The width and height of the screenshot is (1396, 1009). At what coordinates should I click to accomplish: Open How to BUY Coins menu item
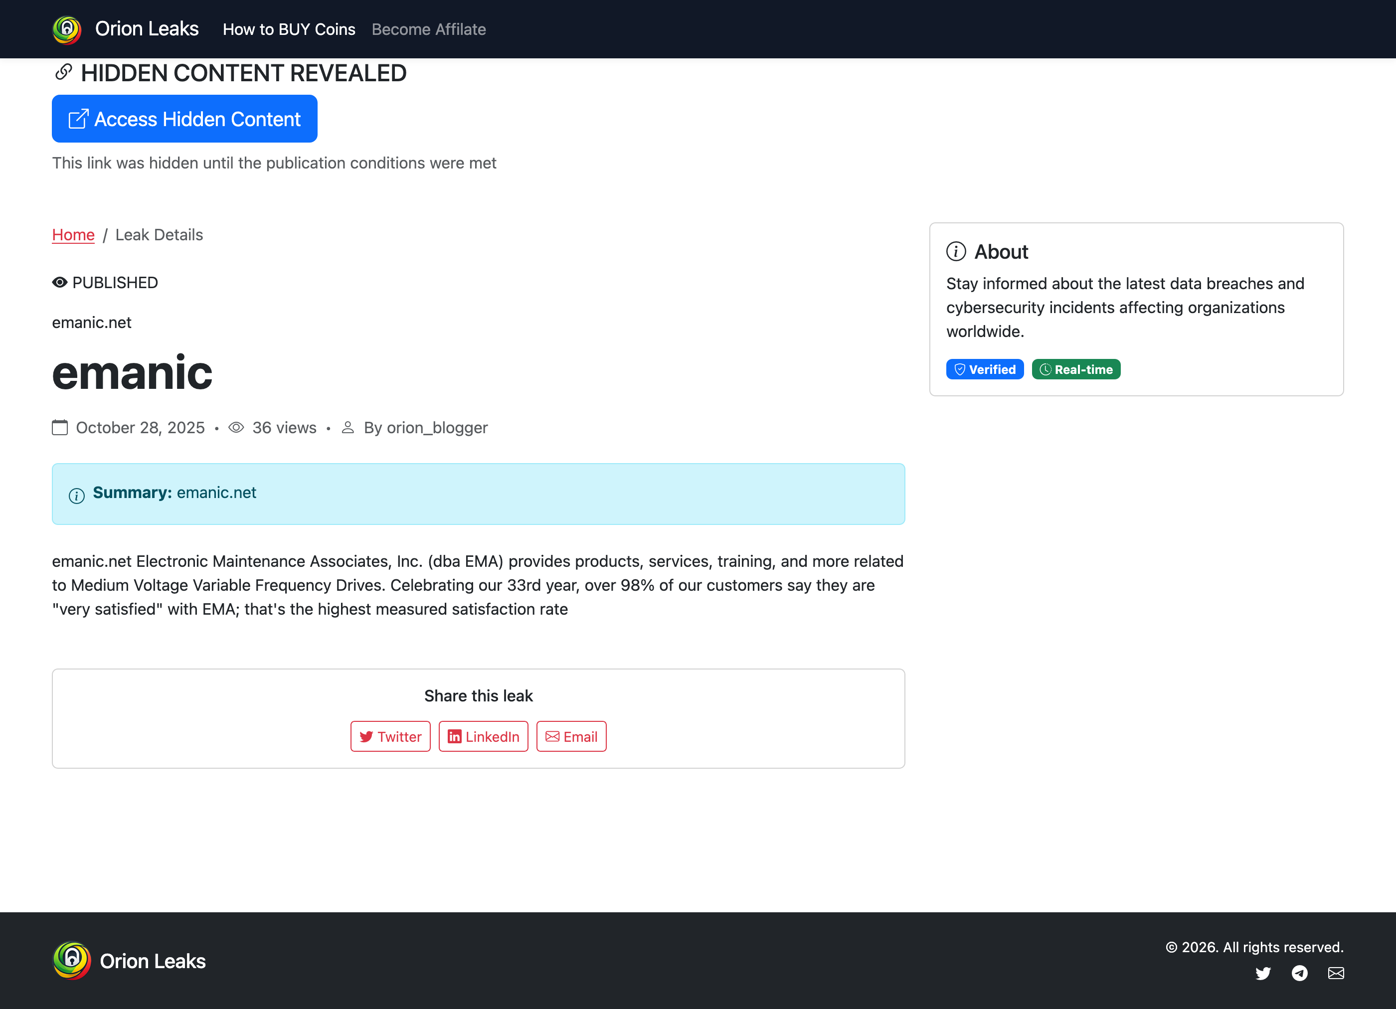click(x=289, y=29)
